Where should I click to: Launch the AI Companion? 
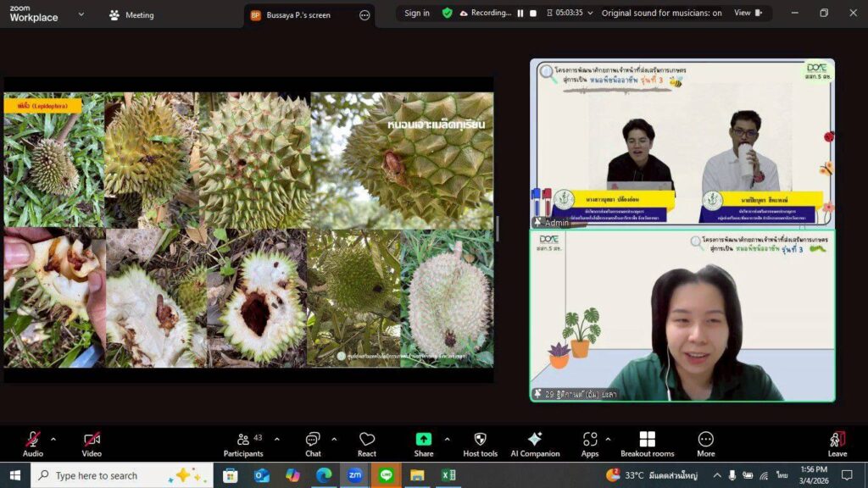coord(535,443)
